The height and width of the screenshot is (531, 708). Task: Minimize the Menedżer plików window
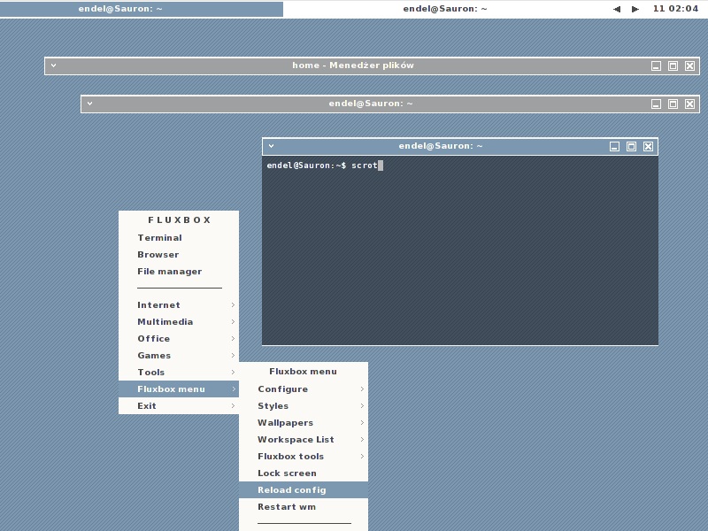tap(656, 65)
